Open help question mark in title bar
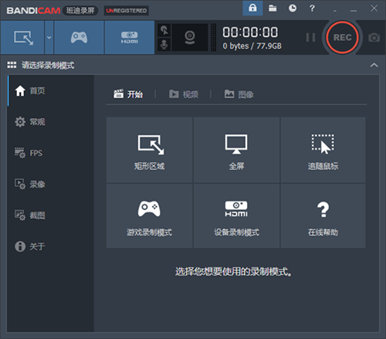The image size is (386, 339). [x=312, y=8]
